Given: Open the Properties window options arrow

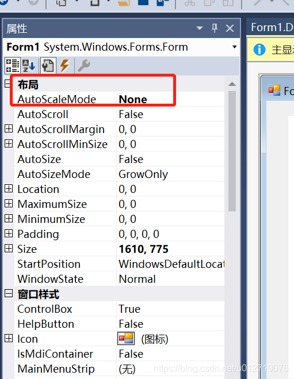Looking at the screenshot, I should [x=200, y=28].
